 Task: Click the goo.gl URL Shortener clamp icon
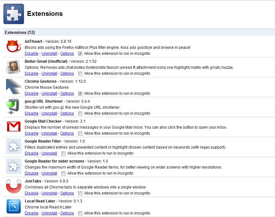click(x=13, y=106)
